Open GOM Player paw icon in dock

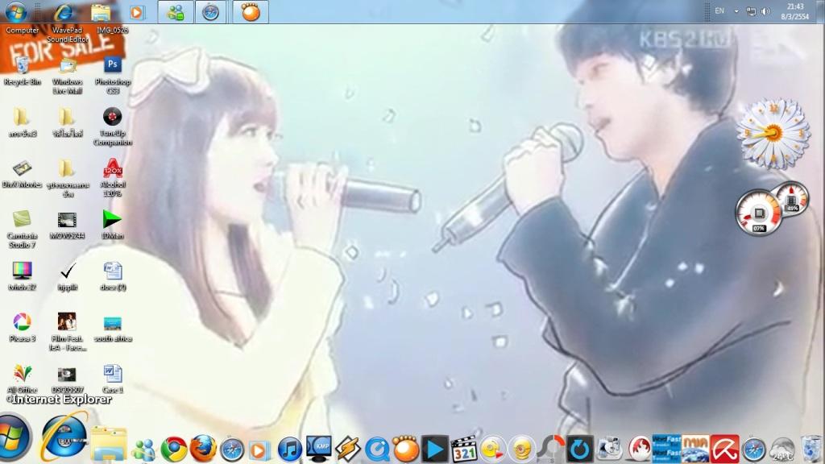(x=406, y=449)
